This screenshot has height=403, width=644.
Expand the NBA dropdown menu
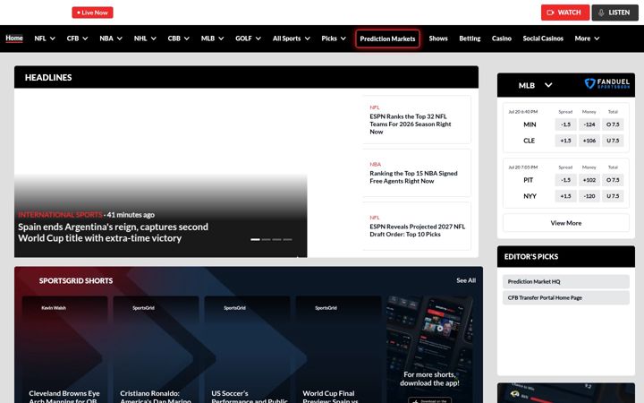[x=111, y=39]
